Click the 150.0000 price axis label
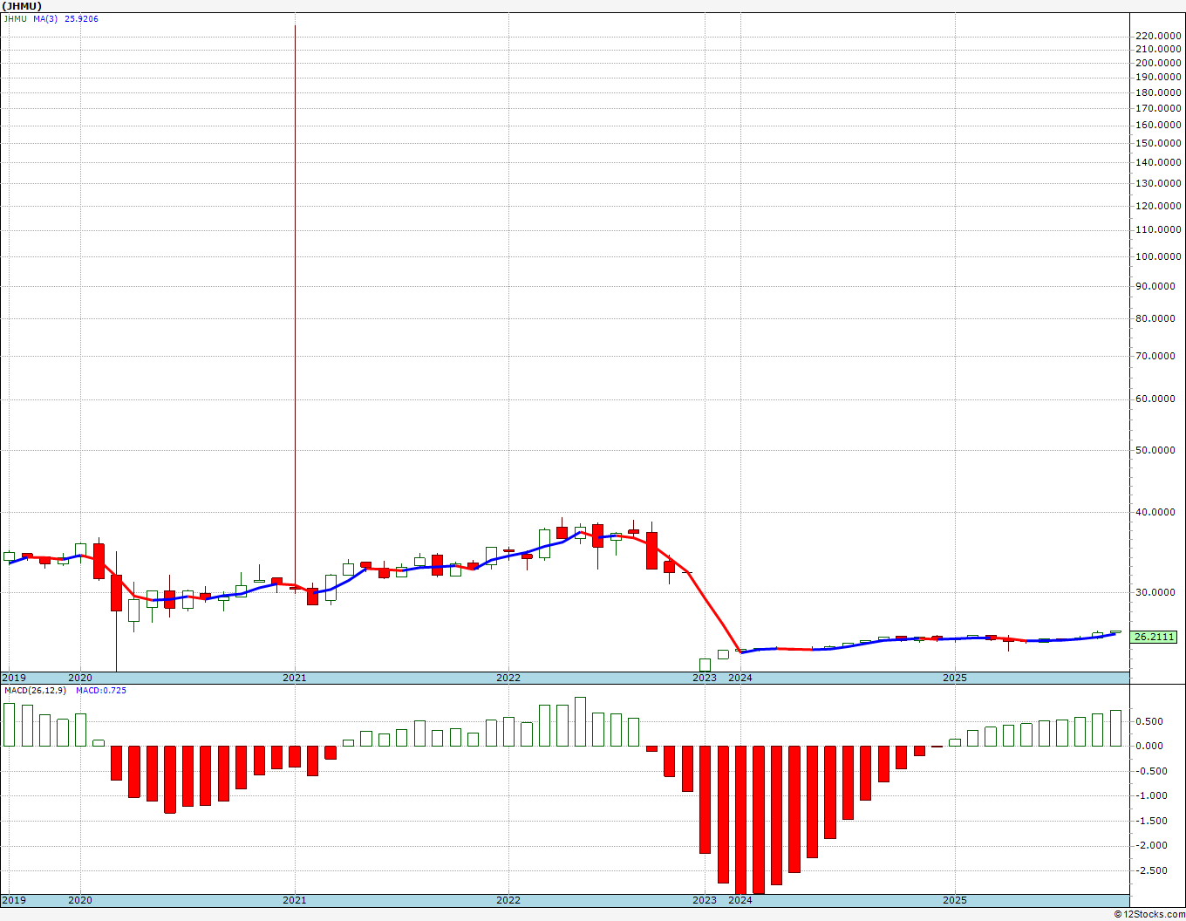The width and height of the screenshot is (1186, 921). 1158,143
